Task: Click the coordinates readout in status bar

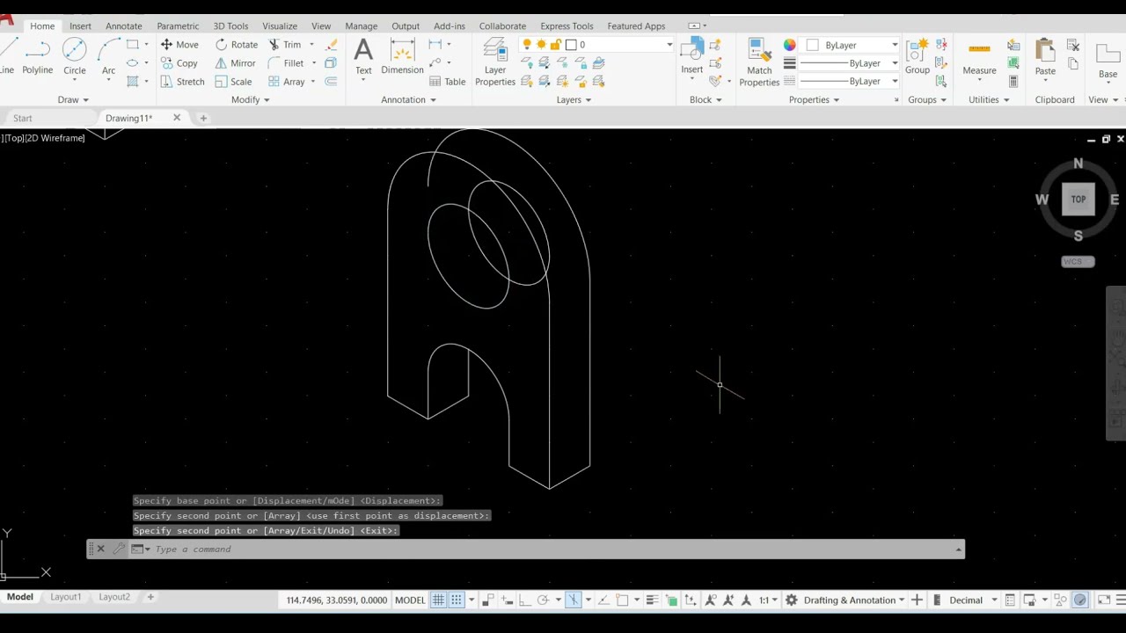Action: click(336, 600)
